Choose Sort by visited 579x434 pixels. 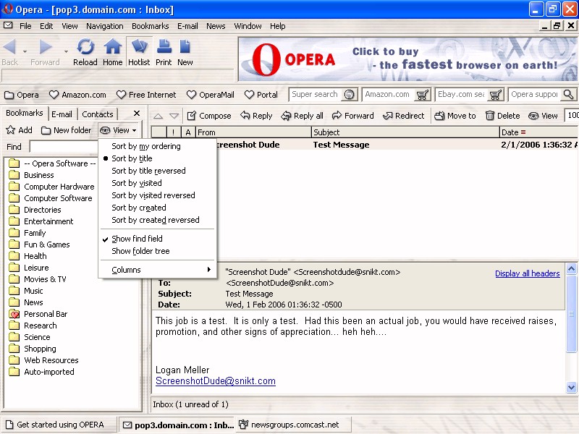[158, 183]
